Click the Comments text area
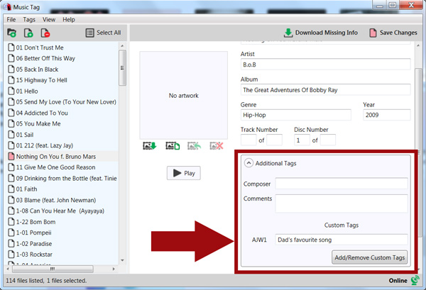Viewport: 426px width, 290px height. click(342, 203)
